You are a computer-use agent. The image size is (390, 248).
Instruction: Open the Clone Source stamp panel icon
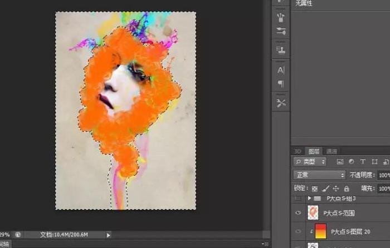click(x=281, y=49)
